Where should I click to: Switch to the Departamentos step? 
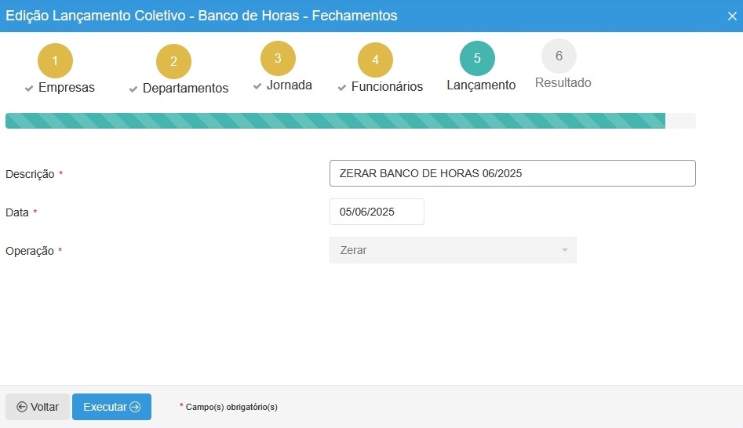185,89
